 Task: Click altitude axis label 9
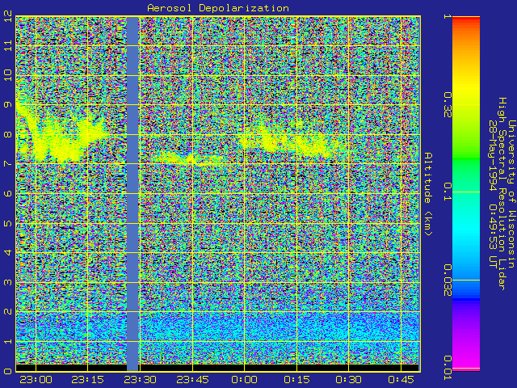click(8, 104)
